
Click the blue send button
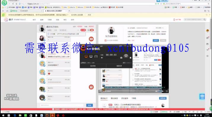[x=90, y=105]
